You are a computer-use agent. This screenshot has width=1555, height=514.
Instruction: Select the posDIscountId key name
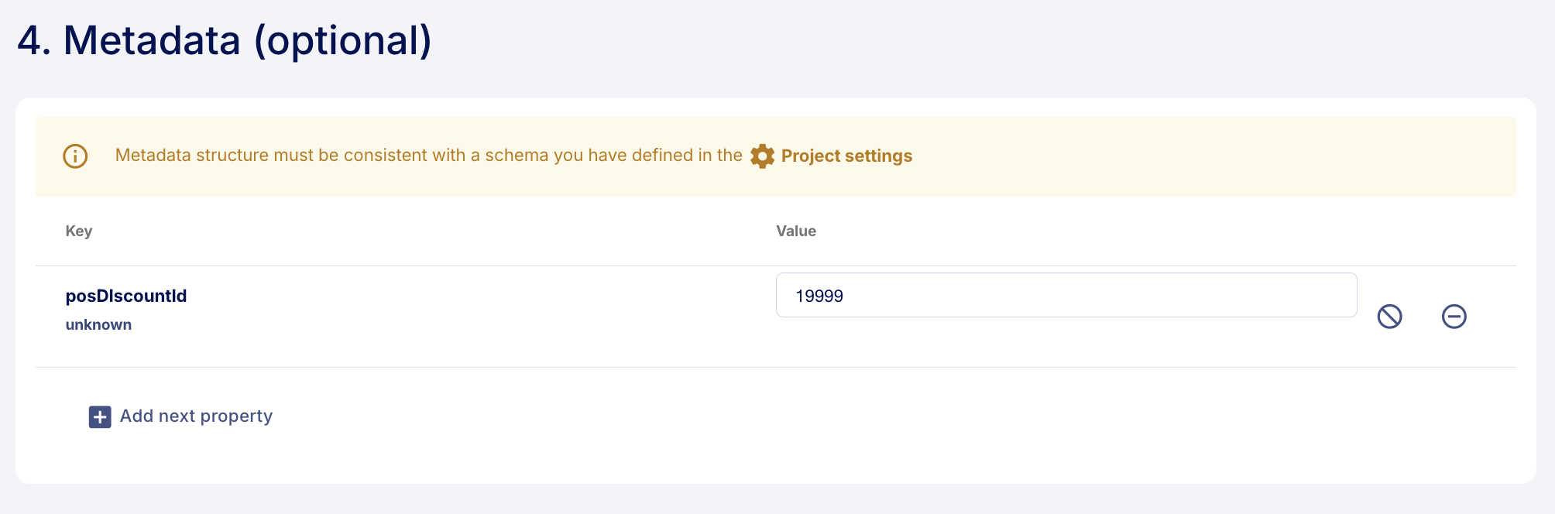(126, 296)
